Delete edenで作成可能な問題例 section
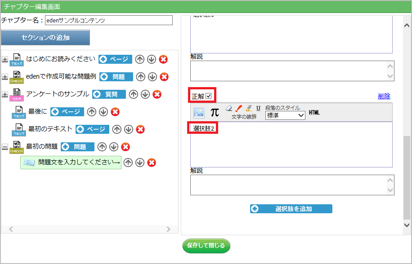This screenshot has width=412, height=264. point(164,77)
